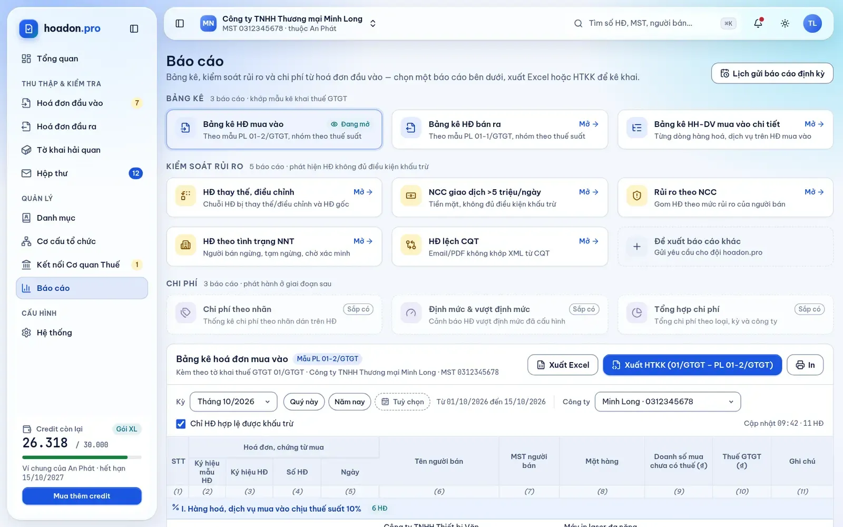Click the Bảng kê HH-DV mua vào icon

636,128
